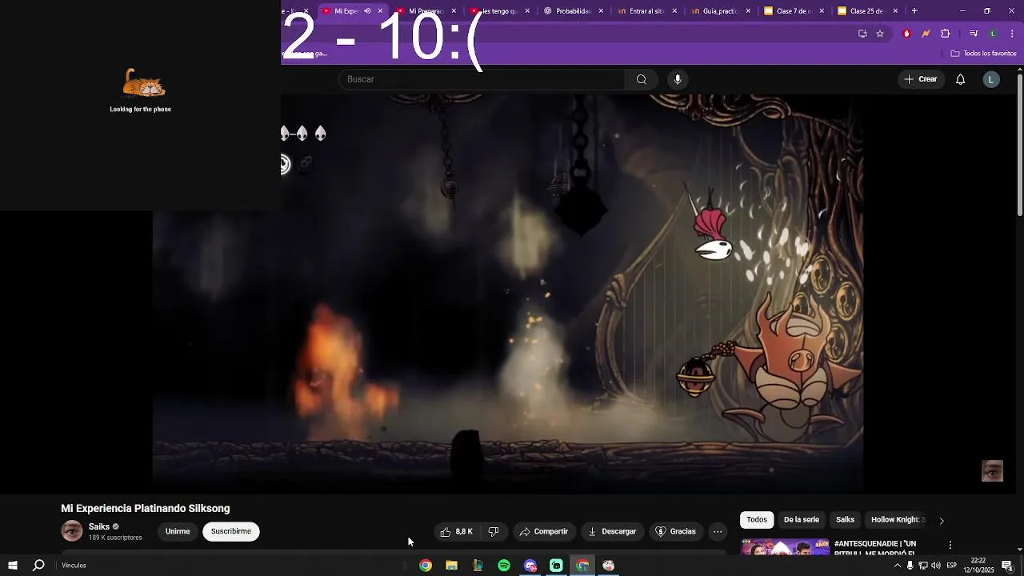Open Windows taskbar search

click(x=38, y=566)
